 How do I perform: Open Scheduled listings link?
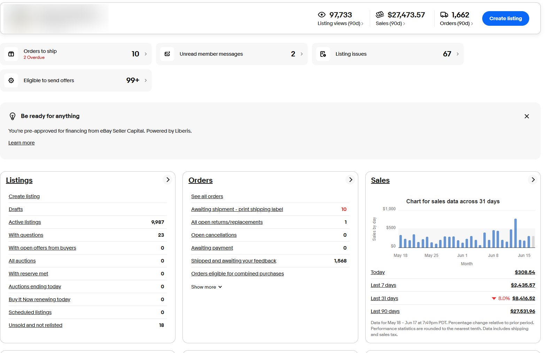[x=30, y=312]
